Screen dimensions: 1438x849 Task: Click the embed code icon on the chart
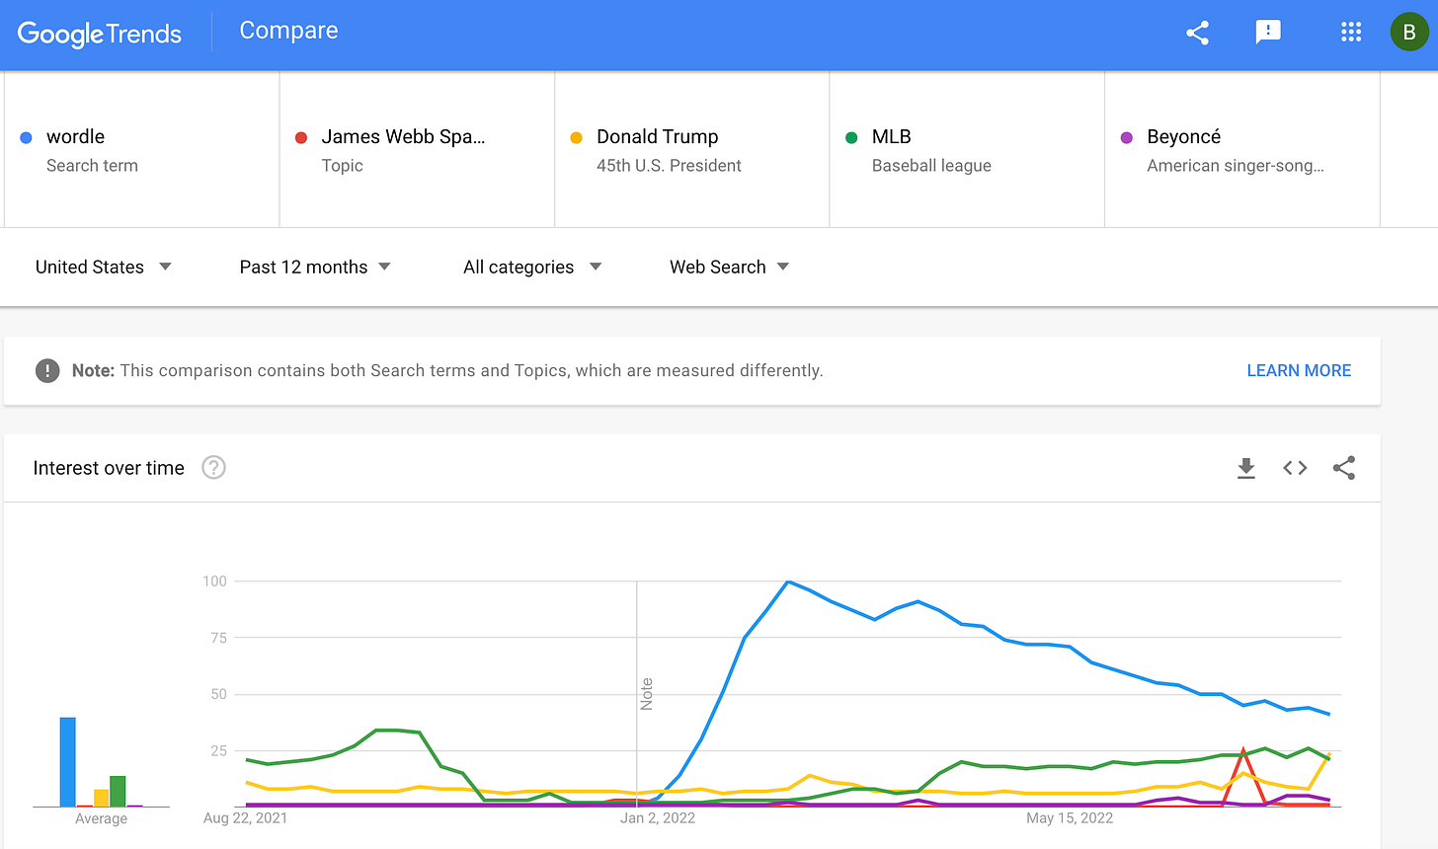pyautogui.click(x=1295, y=468)
